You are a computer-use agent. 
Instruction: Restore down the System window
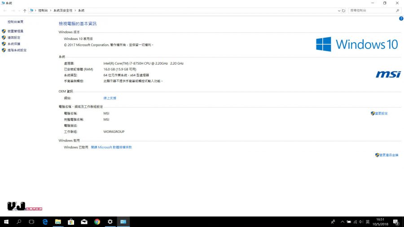[x=385, y=3]
